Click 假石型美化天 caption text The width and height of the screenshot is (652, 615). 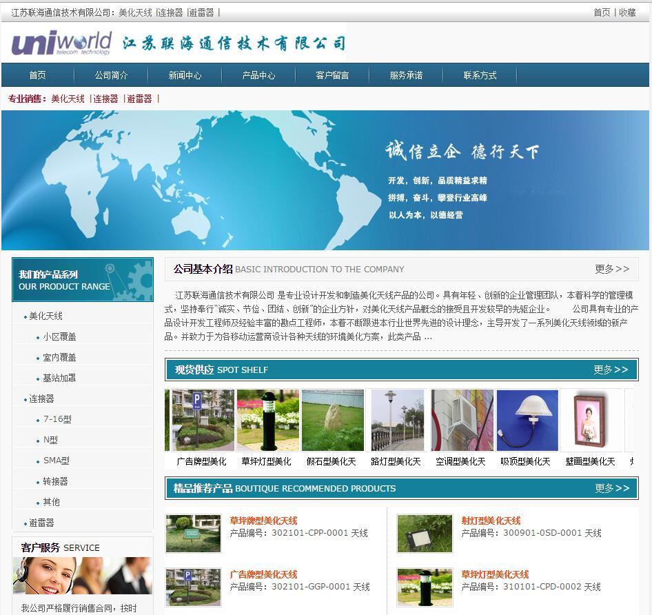332,461
